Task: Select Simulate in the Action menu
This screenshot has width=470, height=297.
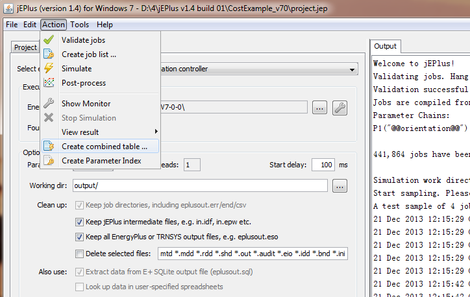Action: [100, 69]
